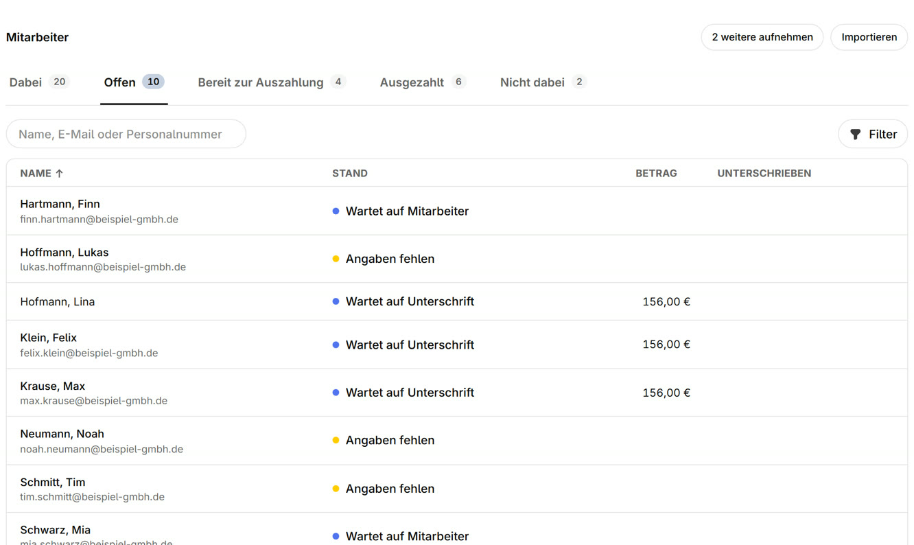Click the UNTERSCHRIEBEN column header
The height and width of the screenshot is (545, 914).
(764, 174)
